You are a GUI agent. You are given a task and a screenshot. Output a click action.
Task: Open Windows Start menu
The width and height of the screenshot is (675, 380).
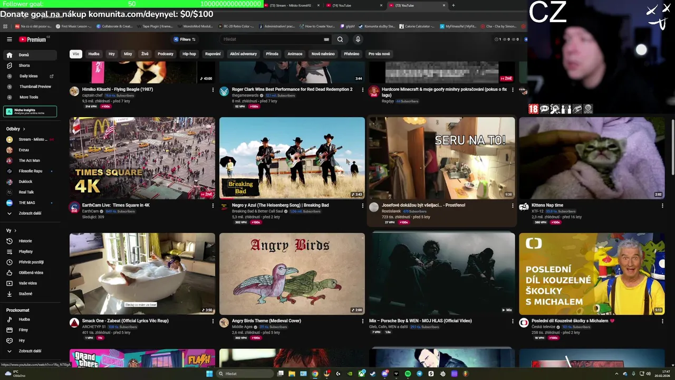[x=209, y=374]
